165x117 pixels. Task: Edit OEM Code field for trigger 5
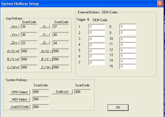(97, 51)
